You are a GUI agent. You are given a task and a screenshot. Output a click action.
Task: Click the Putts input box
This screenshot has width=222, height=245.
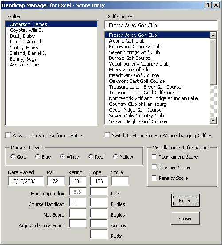pos(99,234)
